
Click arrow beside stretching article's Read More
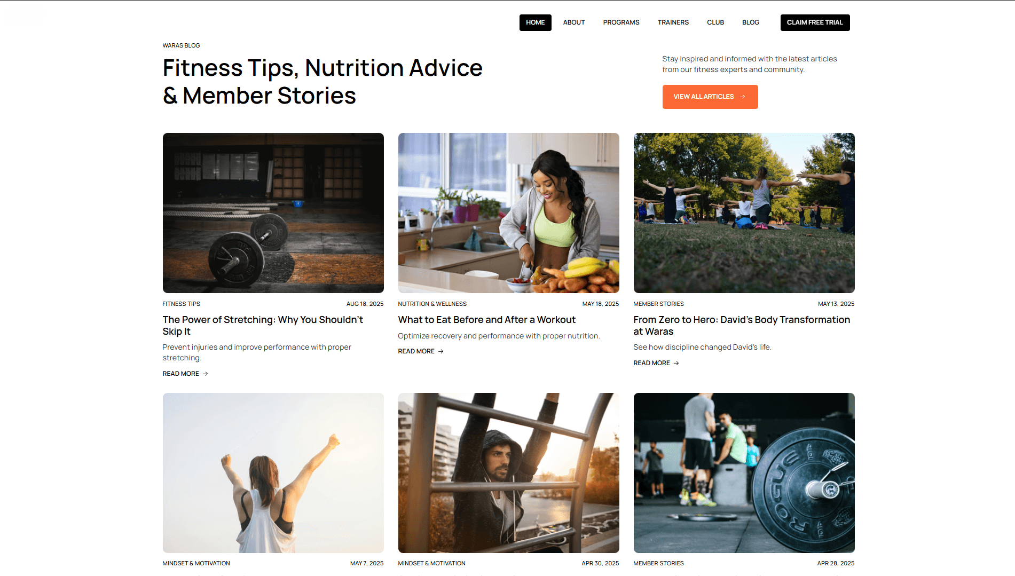[x=205, y=374]
